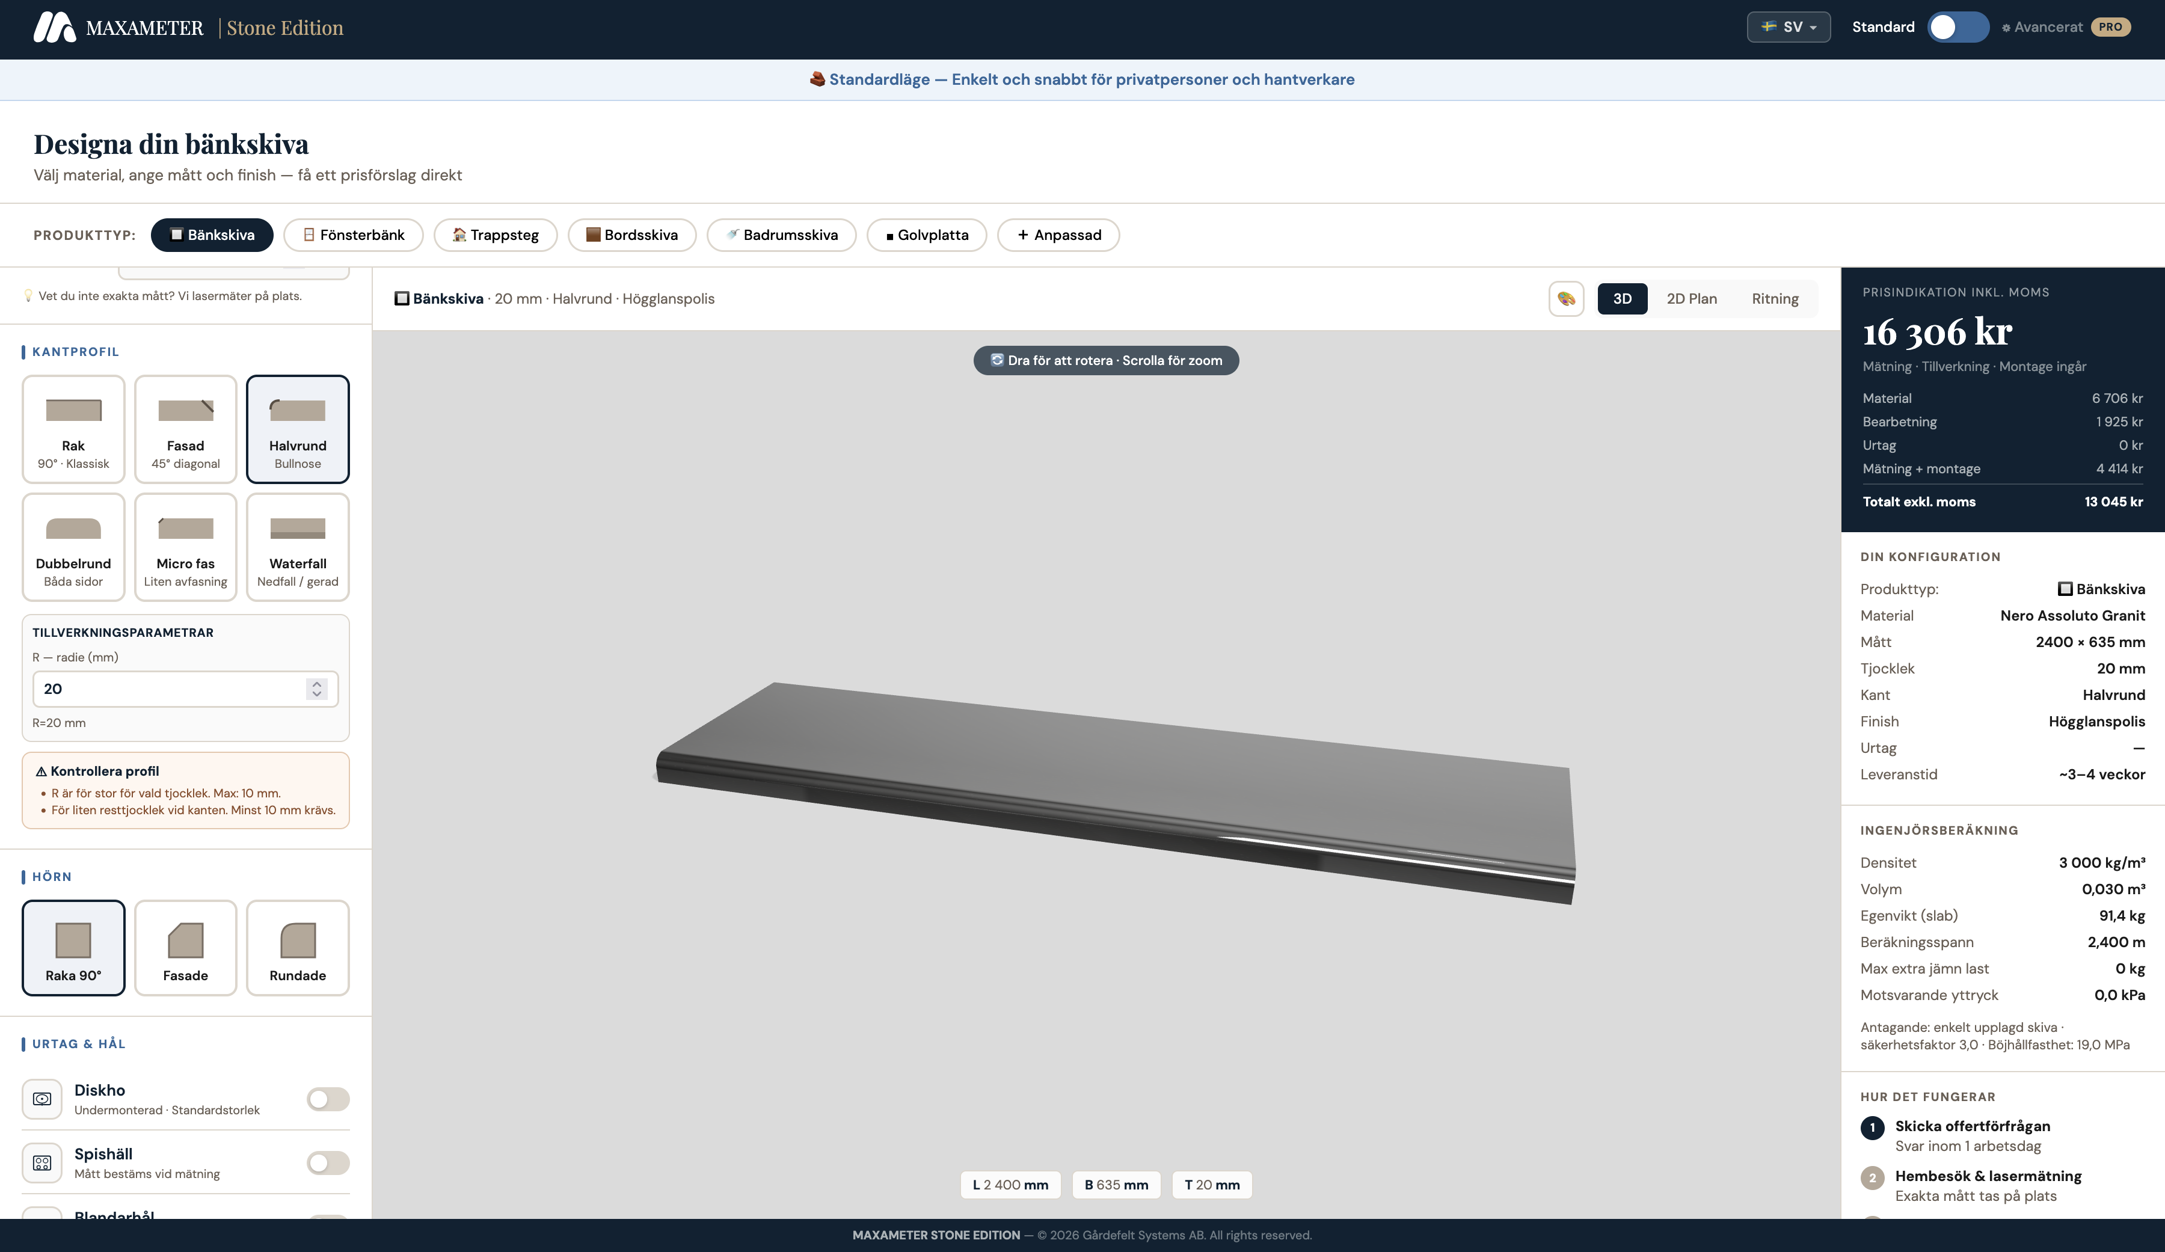Click the Standard mode label
This screenshot has height=1252, width=2165.
coord(1883,26)
